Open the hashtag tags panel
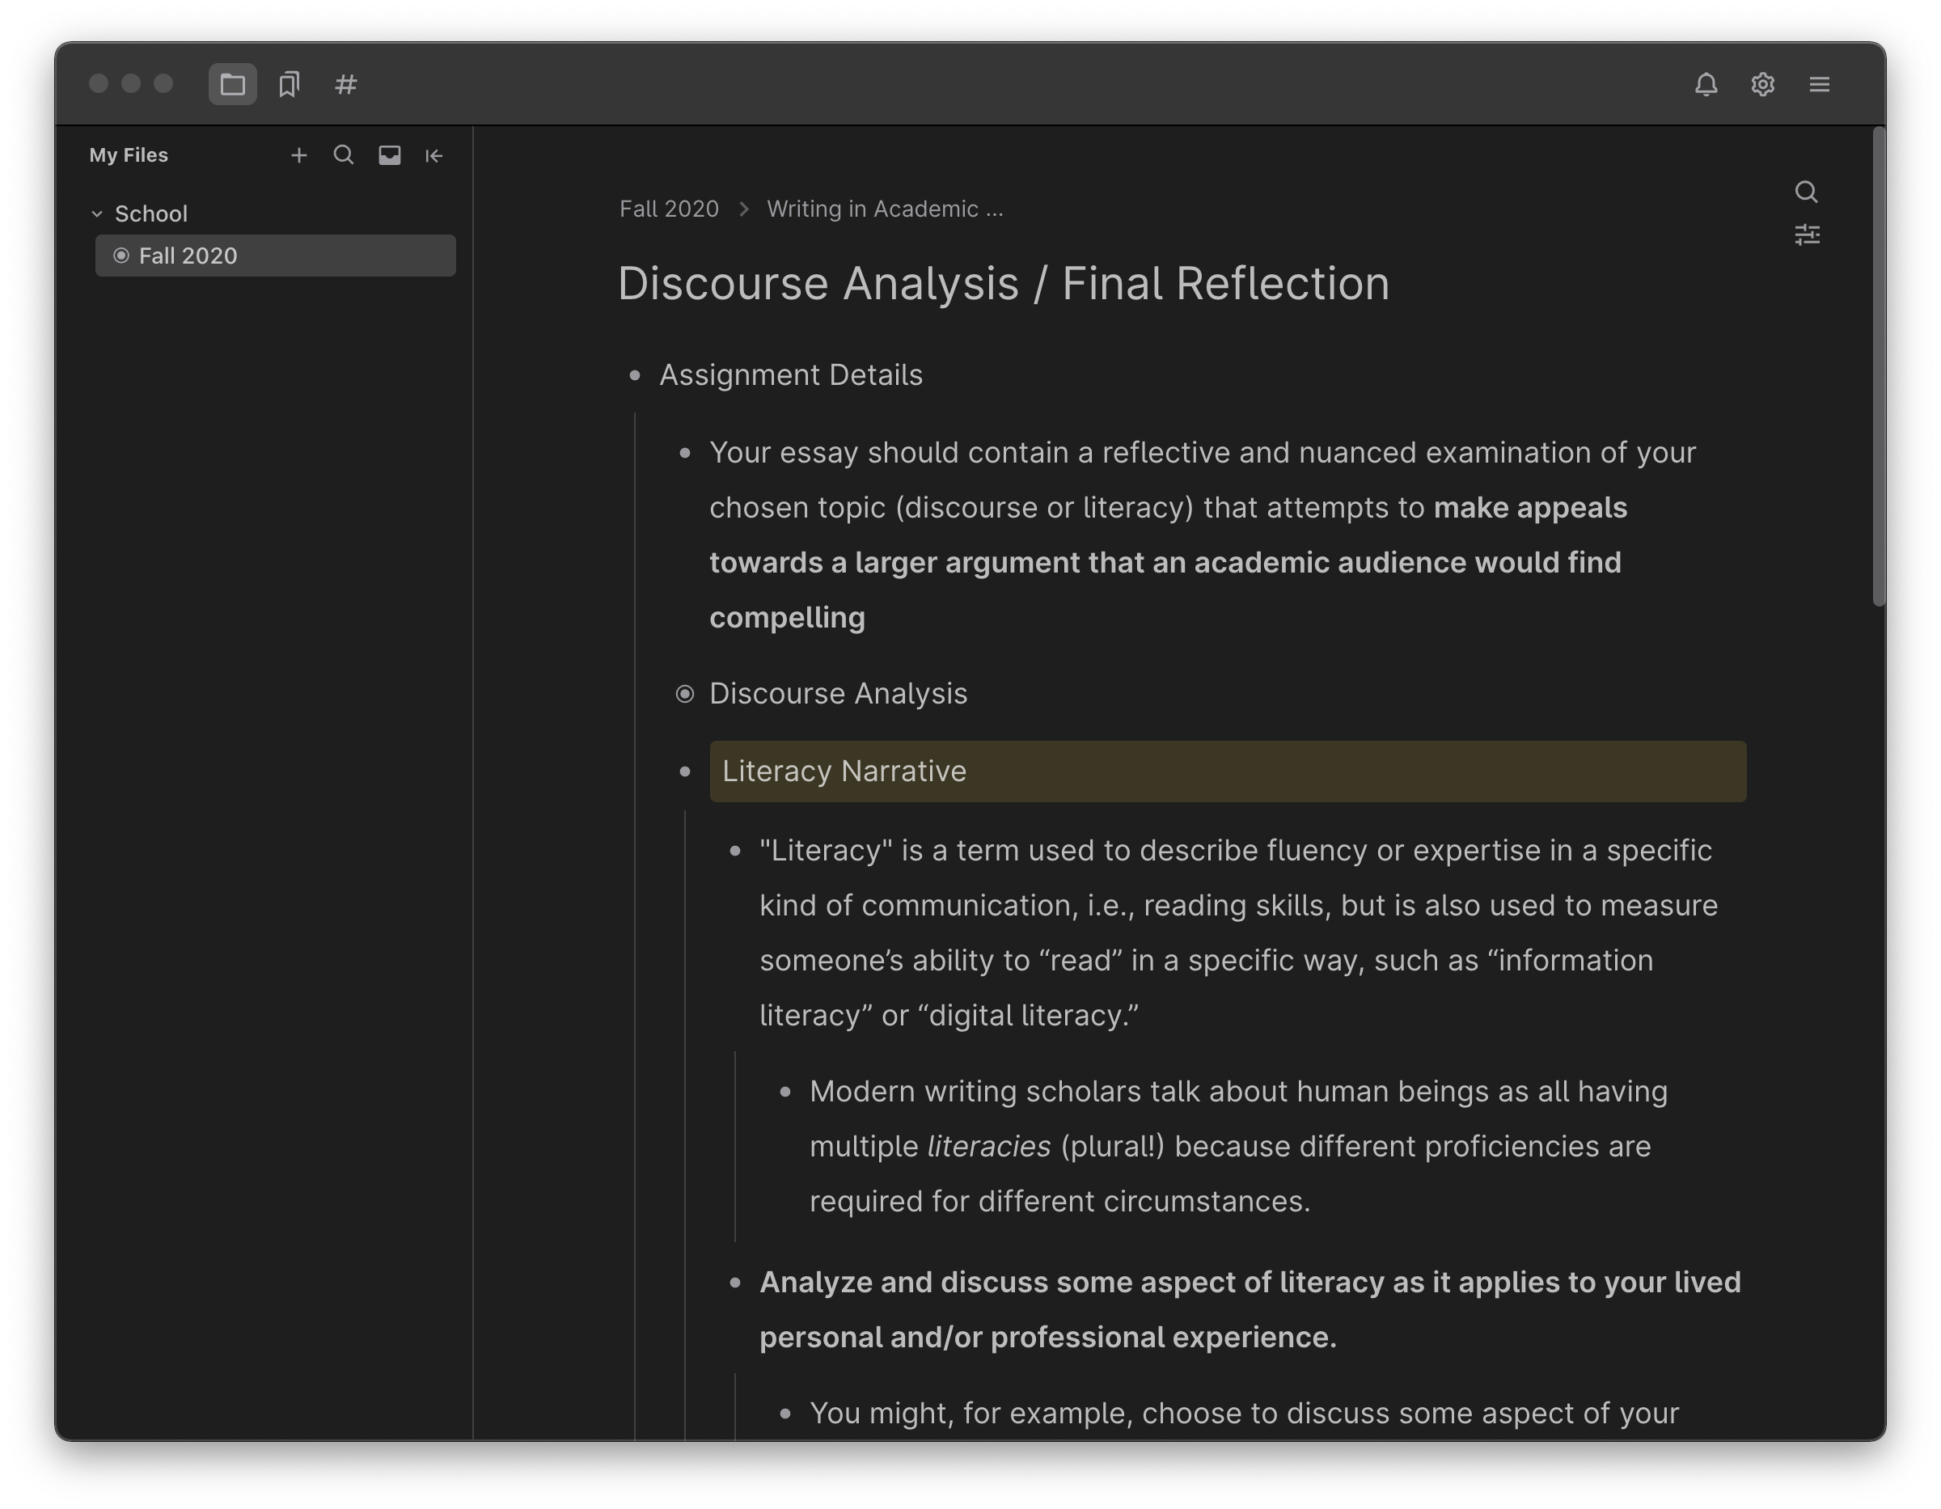1941x1509 pixels. 345,84
